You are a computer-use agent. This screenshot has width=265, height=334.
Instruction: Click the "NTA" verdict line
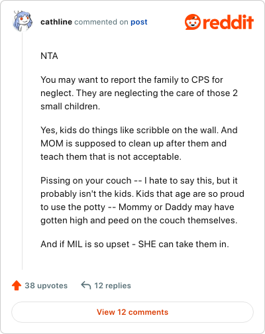pyautogui.click(x=49, y=56)
